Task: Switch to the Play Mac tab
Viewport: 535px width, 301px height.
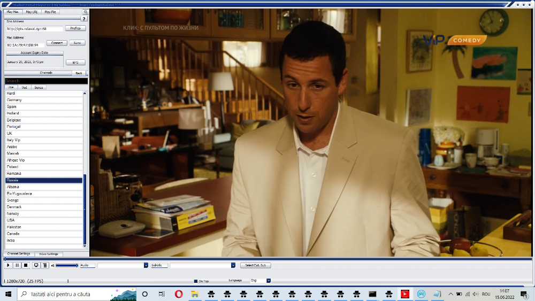Action: tap(13, 12)
